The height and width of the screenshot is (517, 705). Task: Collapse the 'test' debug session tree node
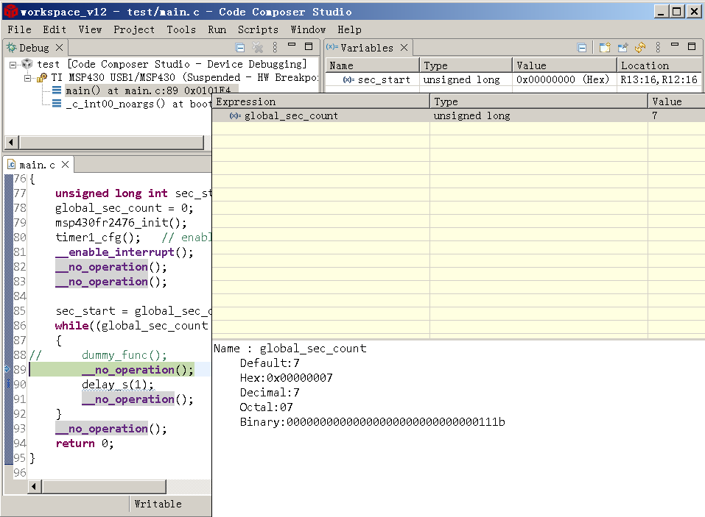pos(13,65)
